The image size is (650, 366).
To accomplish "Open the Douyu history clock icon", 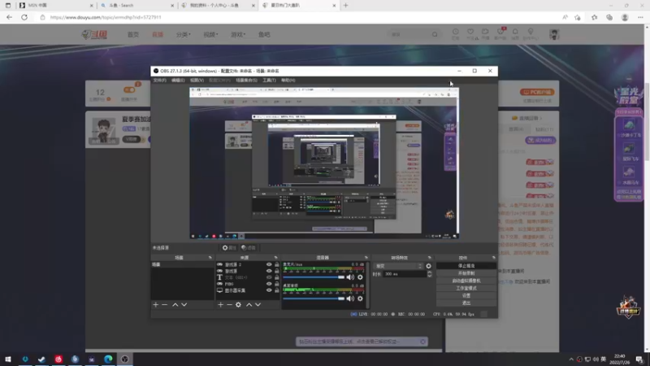I will (x=456, y=32).
